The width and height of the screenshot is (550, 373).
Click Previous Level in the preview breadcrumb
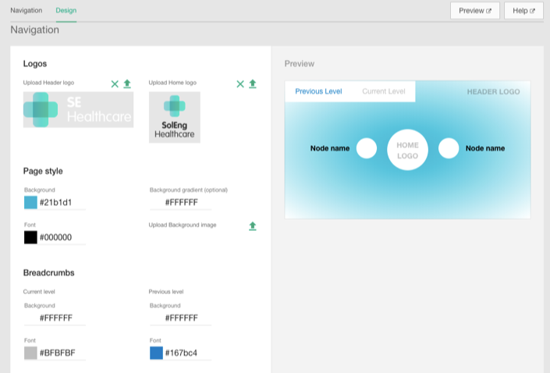[318, 91]
